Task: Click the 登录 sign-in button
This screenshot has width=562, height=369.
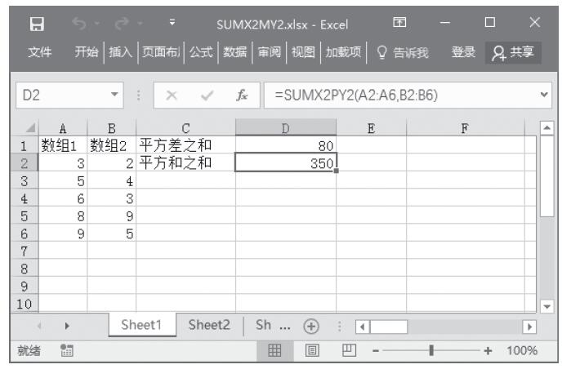Action: 464,52
